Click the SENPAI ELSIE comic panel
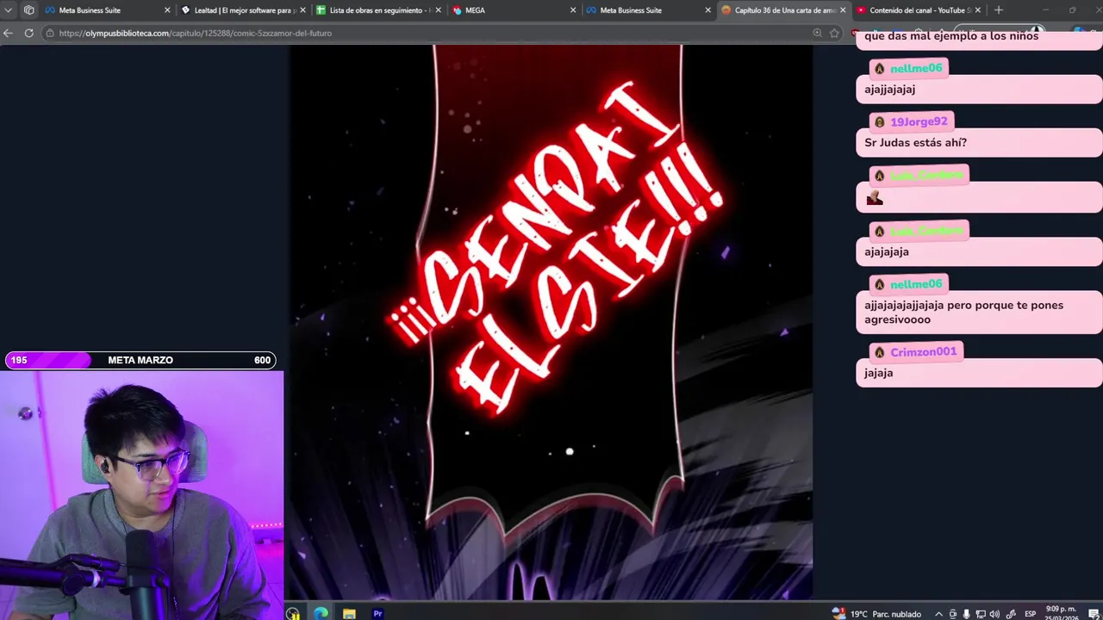Image resolution: width=1103 pixels, height=620 pixels. [x=550, y=323]
